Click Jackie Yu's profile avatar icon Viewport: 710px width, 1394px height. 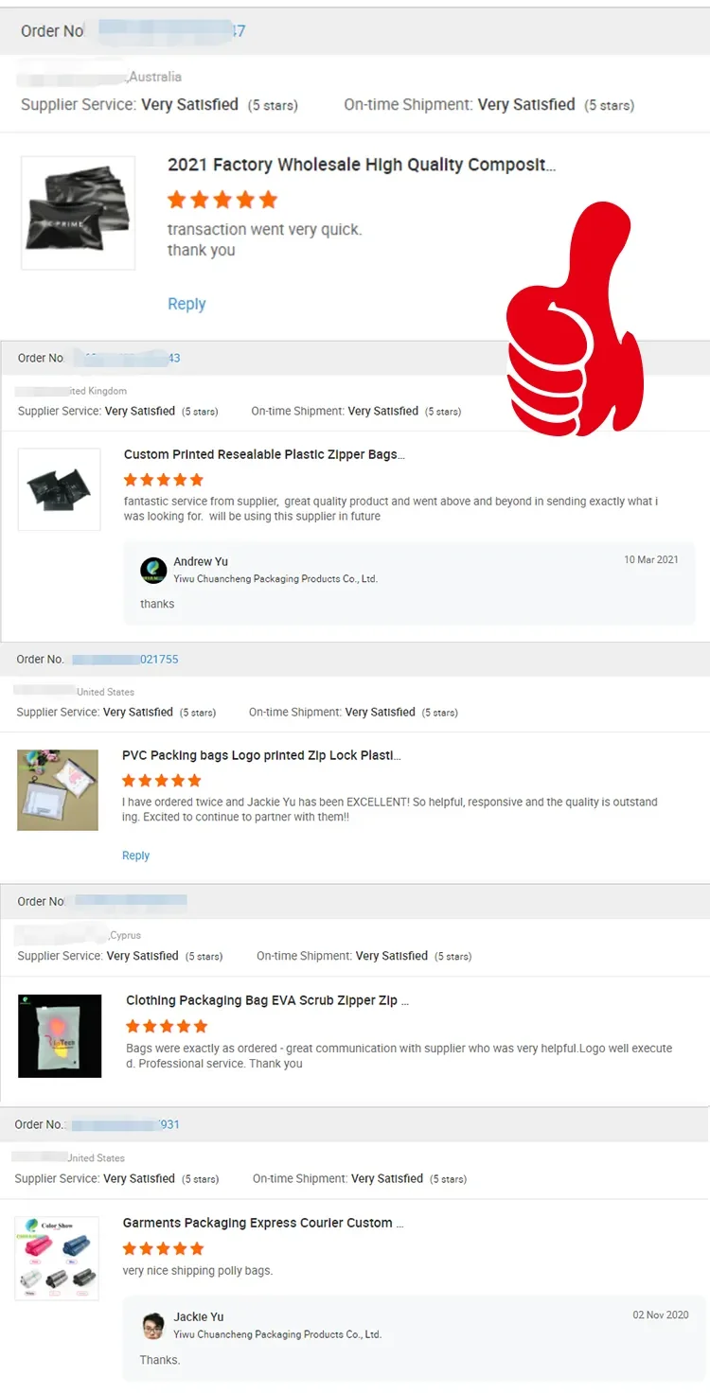tap(153, 1325)
